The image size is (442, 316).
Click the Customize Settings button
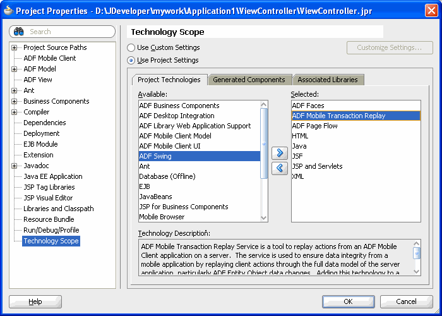[390, 47]
